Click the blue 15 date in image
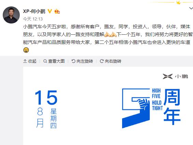The image size is (193, 145). 46,97
